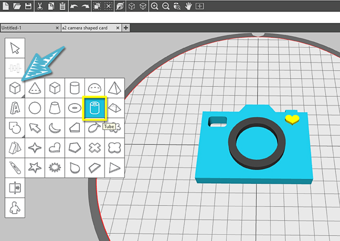Screen dimensions: 340x241
Task: Click the center view plus-box icon
Action: click(200, 6)
